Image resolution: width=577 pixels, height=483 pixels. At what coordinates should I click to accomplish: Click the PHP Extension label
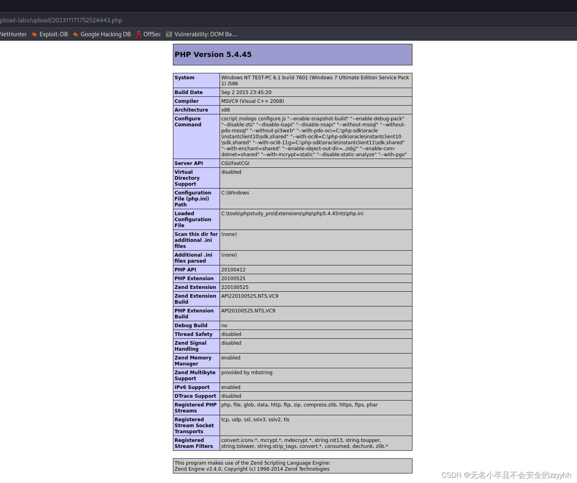194,279
